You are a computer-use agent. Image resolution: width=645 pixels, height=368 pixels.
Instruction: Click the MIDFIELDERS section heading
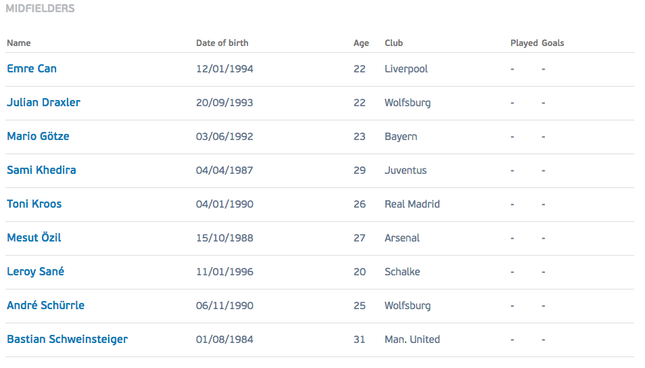41,8
